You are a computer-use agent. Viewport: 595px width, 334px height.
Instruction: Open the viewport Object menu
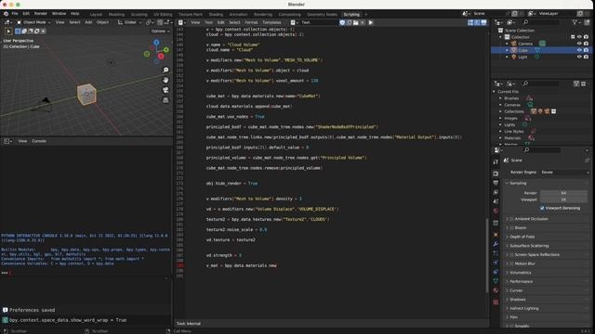(x=102, y=22)
